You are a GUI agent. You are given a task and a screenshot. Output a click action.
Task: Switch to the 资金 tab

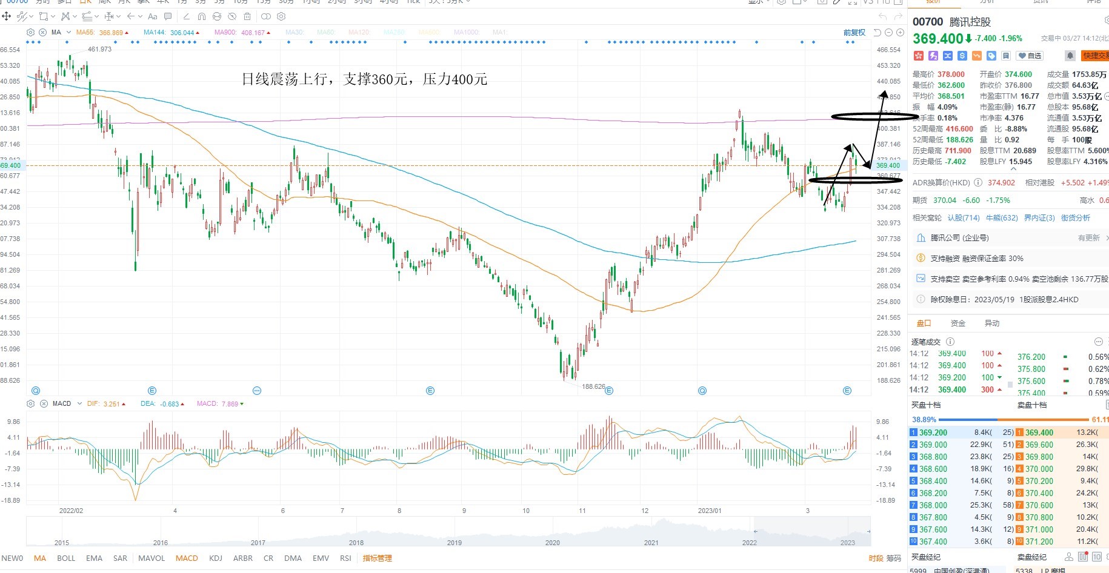(x=958, y=323)
